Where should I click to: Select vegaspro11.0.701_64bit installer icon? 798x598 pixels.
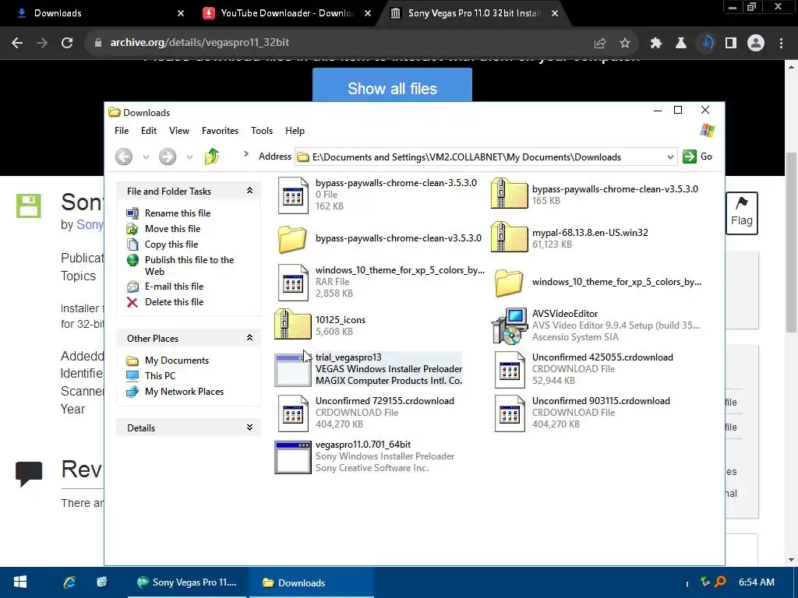click(x=293, y=457)
